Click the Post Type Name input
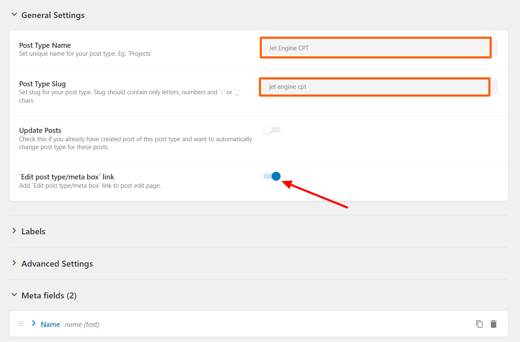Viewport: 520px width, 342px height. point(380,48)
